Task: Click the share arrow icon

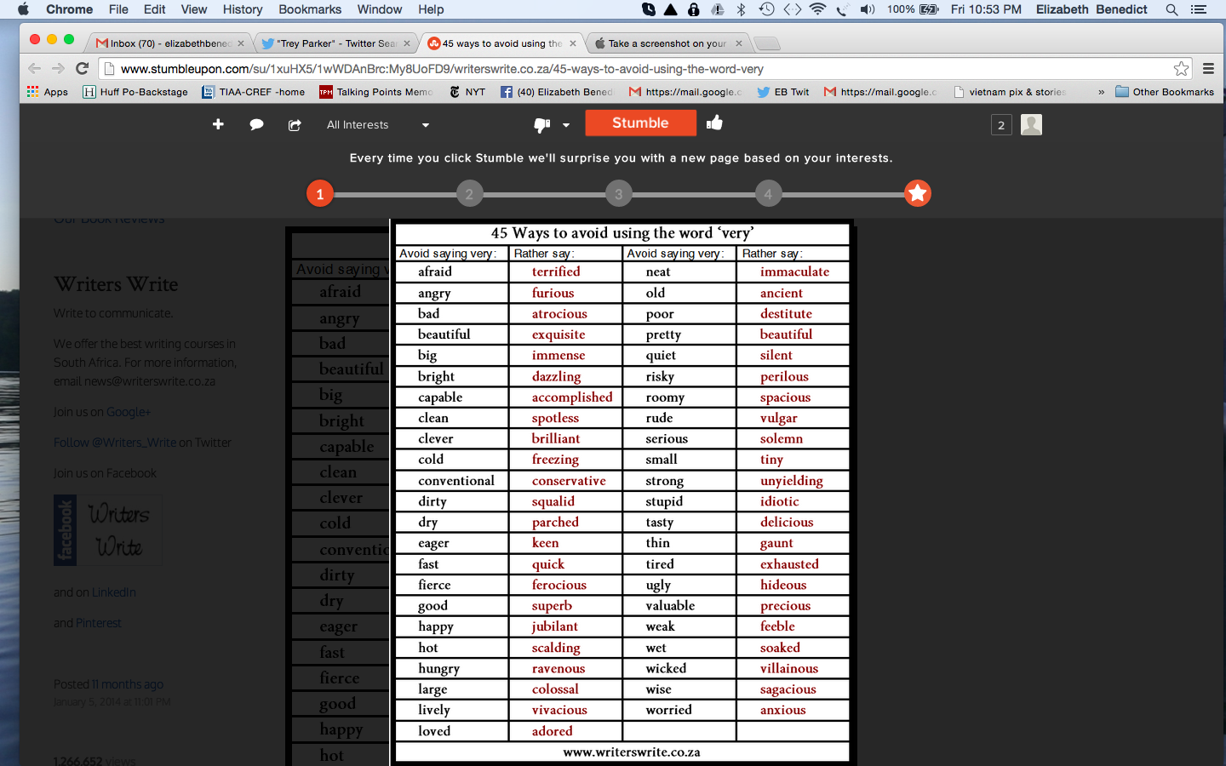Action: coord(295,125)
